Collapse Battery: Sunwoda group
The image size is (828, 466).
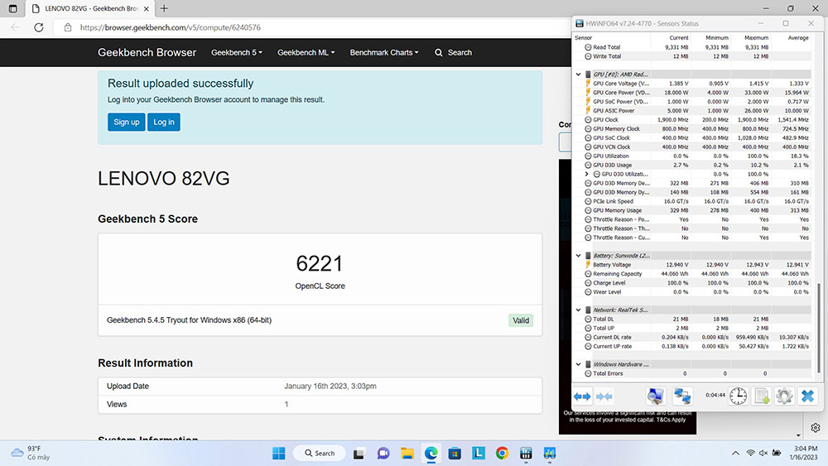click(x=578, y=256)
